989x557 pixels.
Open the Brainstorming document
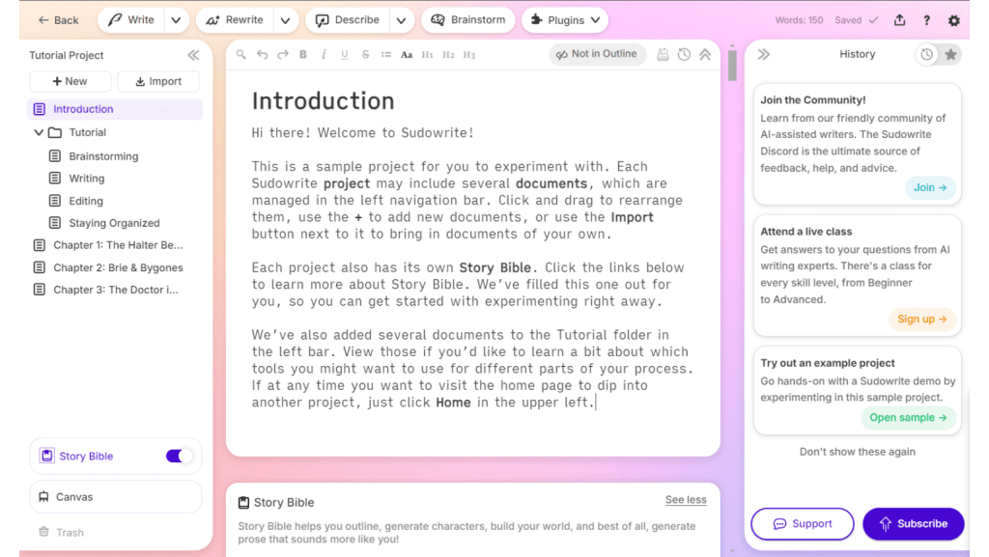103,156
